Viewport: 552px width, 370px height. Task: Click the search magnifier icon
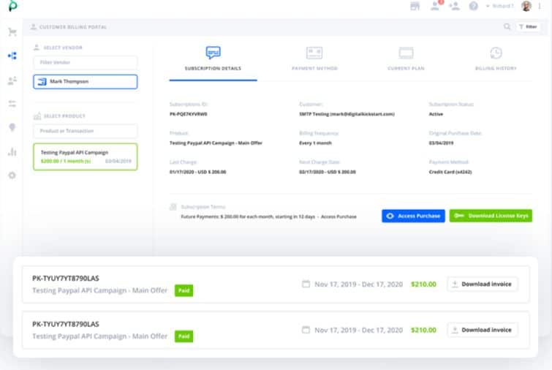point(507,27)
